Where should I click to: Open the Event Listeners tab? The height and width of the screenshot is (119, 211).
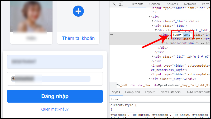coord(170,92)
